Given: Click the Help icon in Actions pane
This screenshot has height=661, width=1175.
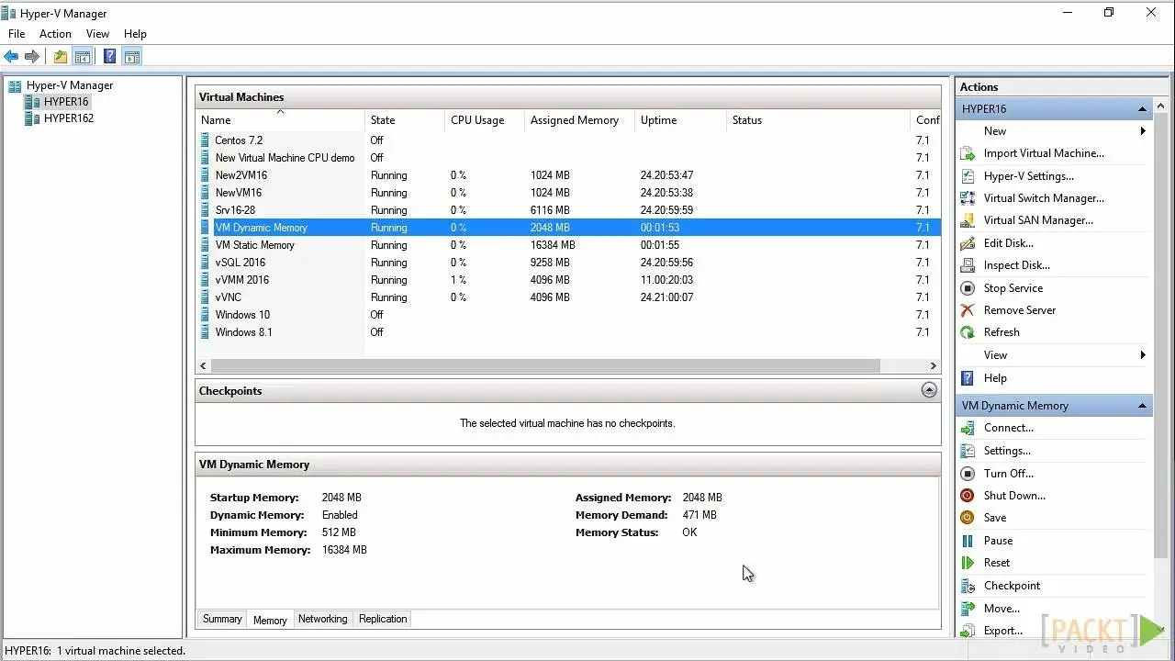Looking at the screenshot, I should (x=967, y=378).
